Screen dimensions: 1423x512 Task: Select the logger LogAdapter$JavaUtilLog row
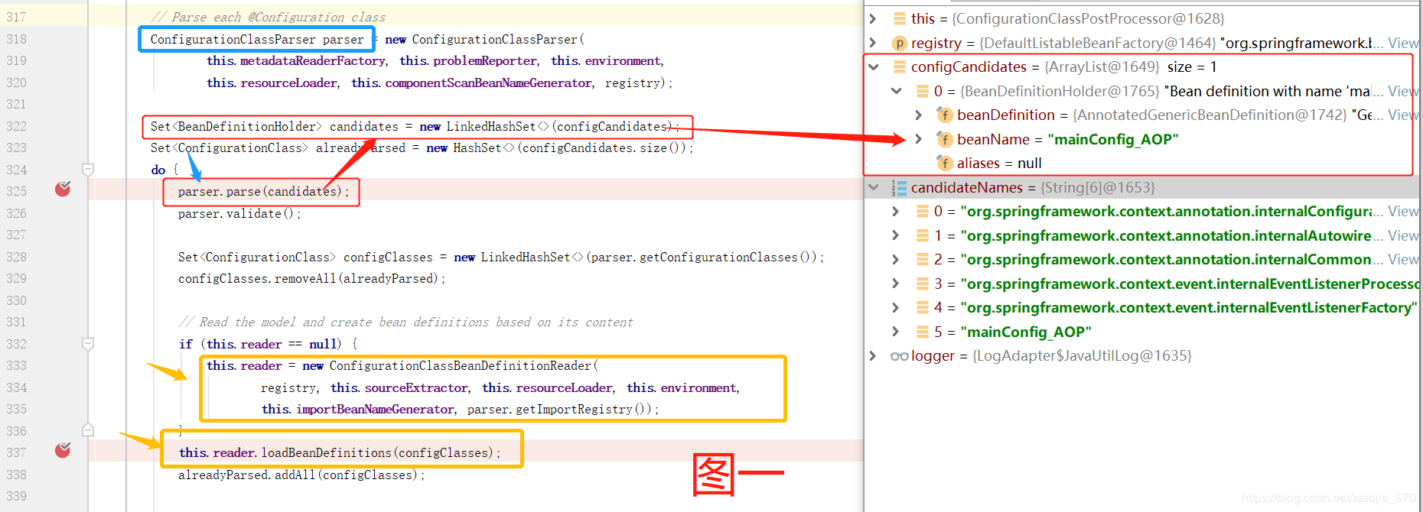[1142, 355]
